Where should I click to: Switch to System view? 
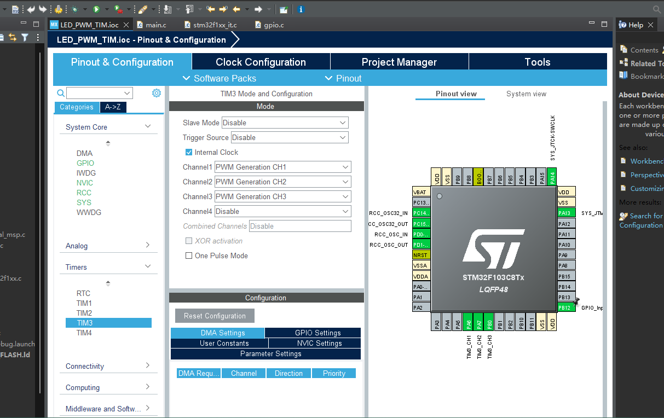(526, 94)
